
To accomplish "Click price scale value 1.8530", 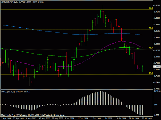I will click(x=157, y=38).
